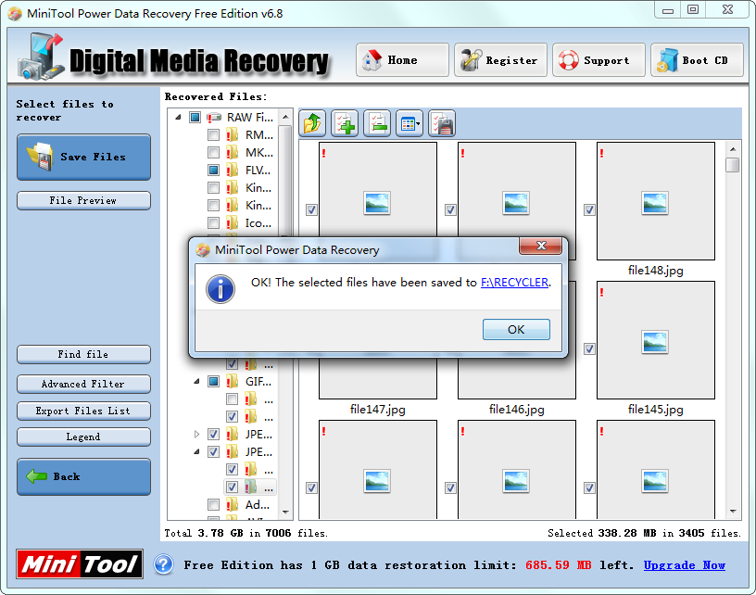Screen dimensions: 756x595
Task: Click the remove files (green minus) toolbar icon
Action: click(377, 123)
